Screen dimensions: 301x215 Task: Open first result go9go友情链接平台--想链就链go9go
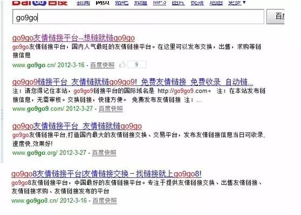point(73,38)
